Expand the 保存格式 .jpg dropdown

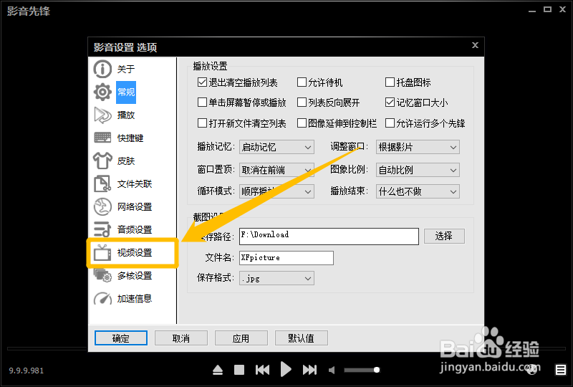(x=276, y=278)
